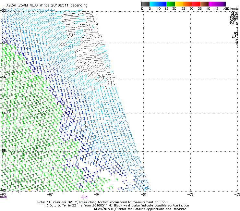
Task: Click the -54 latitude axis label
Action: [3, 77]
